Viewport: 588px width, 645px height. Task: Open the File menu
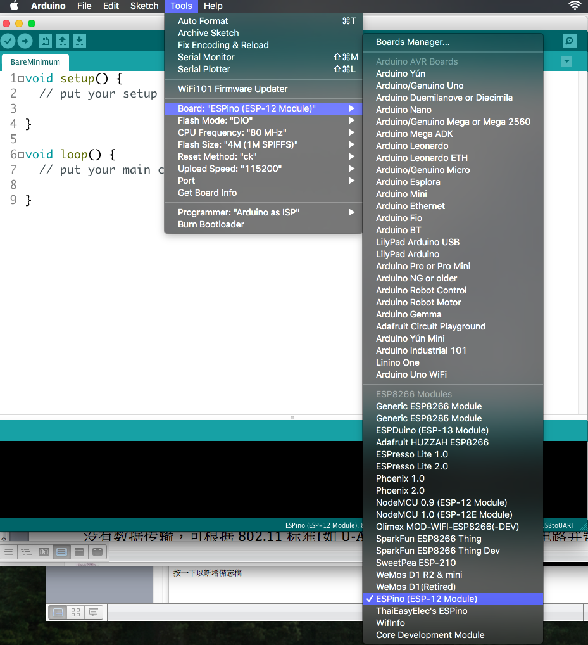pos(84,6)
